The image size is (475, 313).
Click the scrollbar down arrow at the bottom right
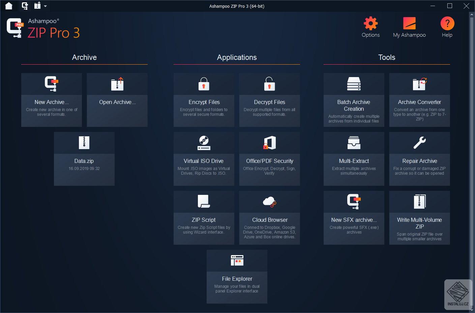click(472, 310)
